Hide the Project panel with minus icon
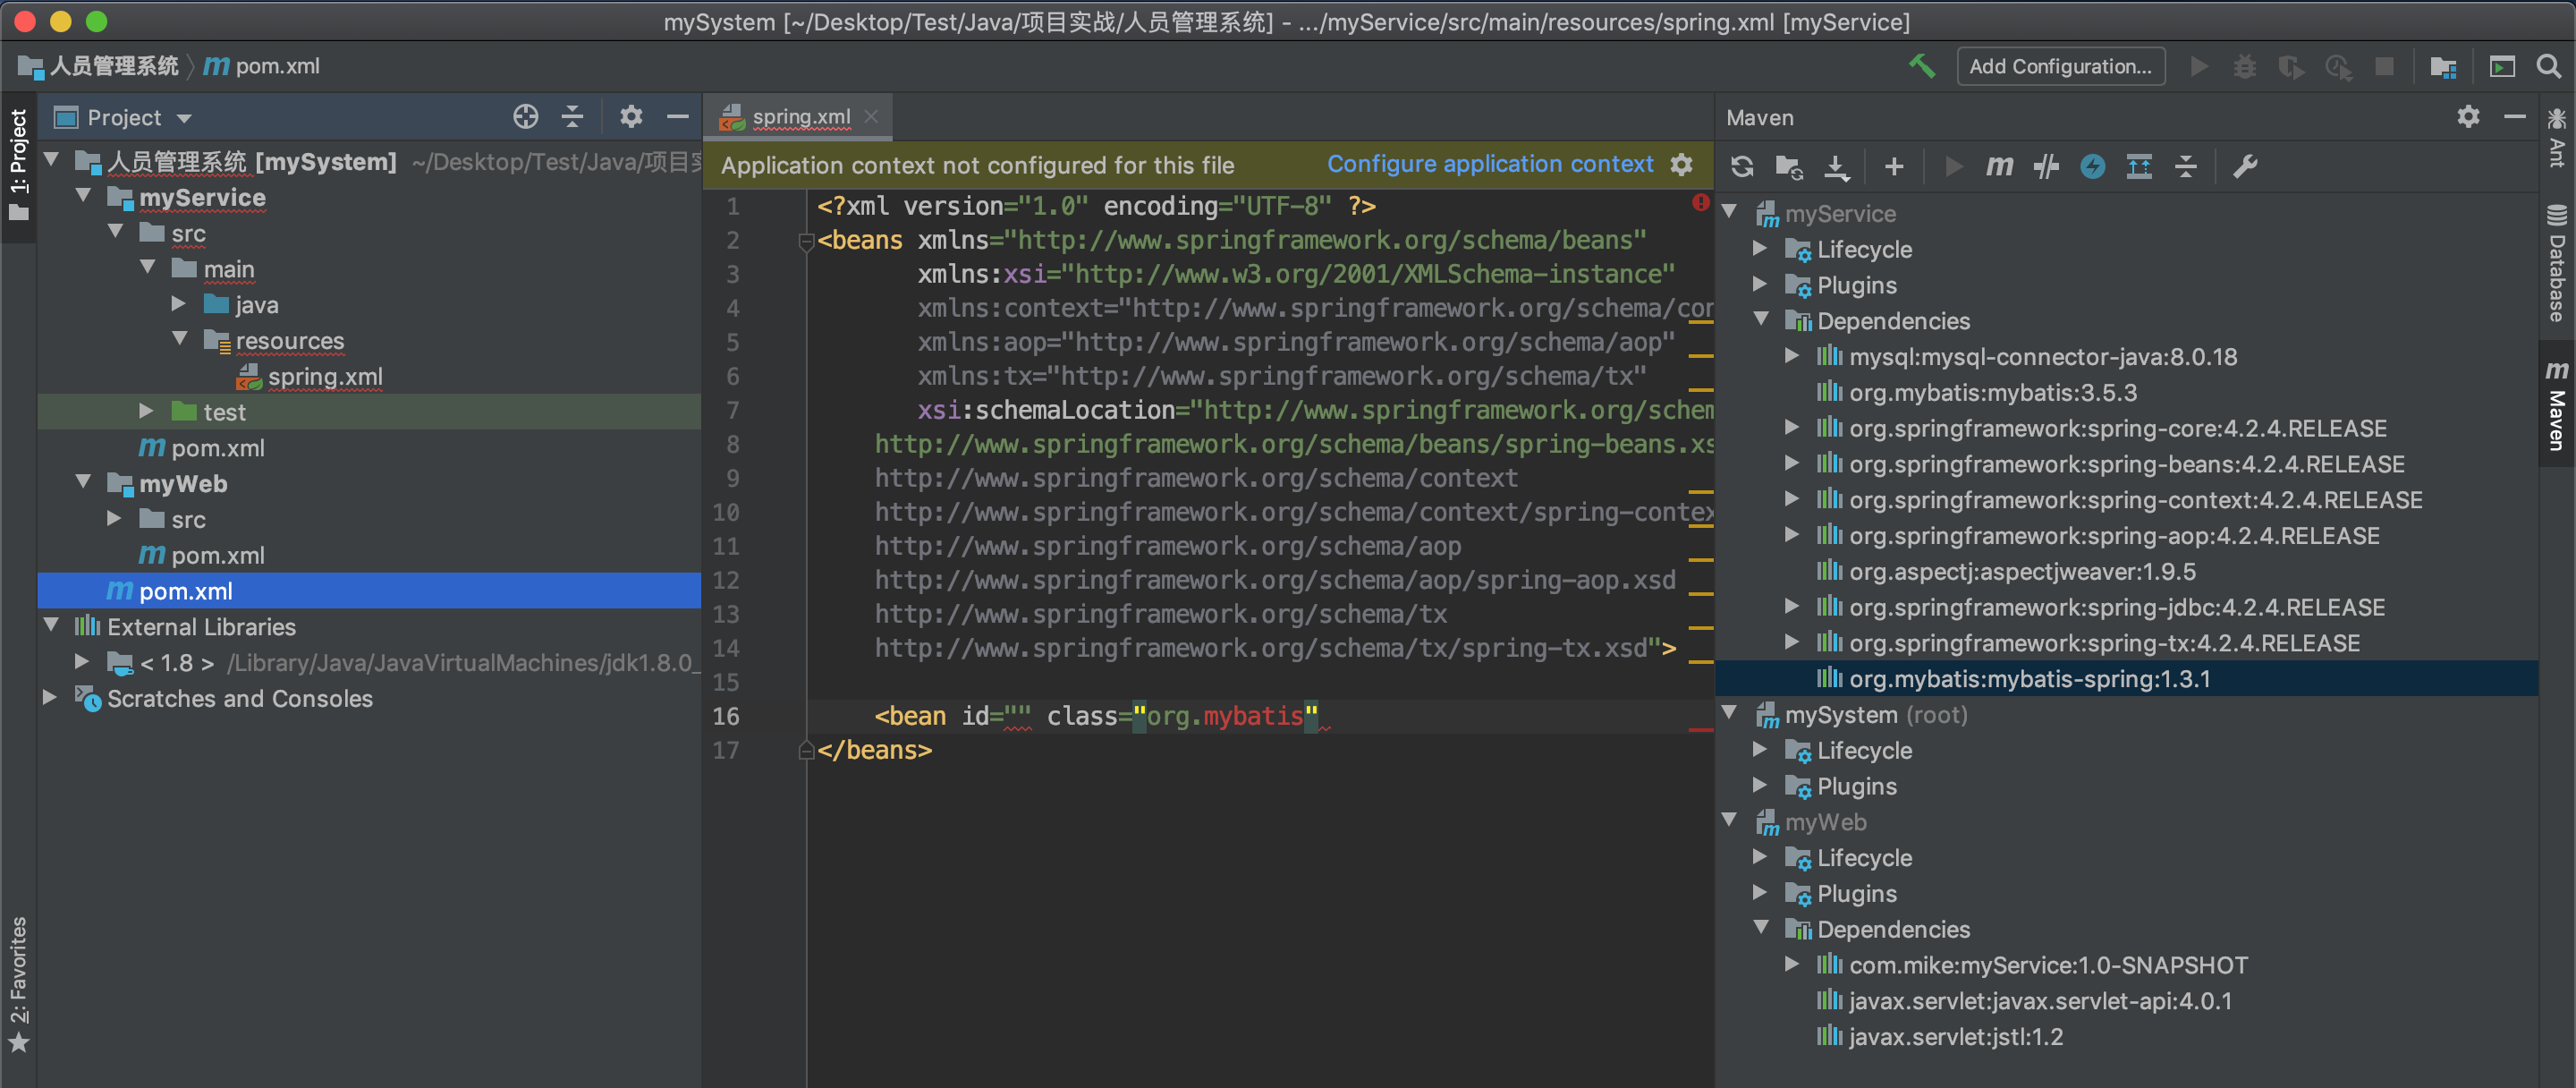 (678, 117)
